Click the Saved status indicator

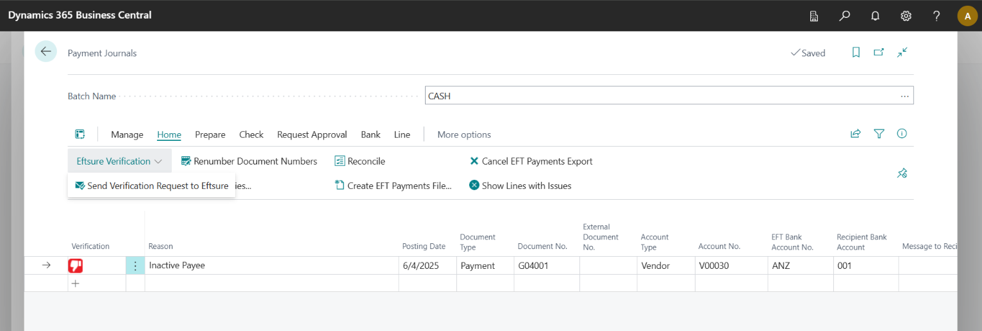808,53
